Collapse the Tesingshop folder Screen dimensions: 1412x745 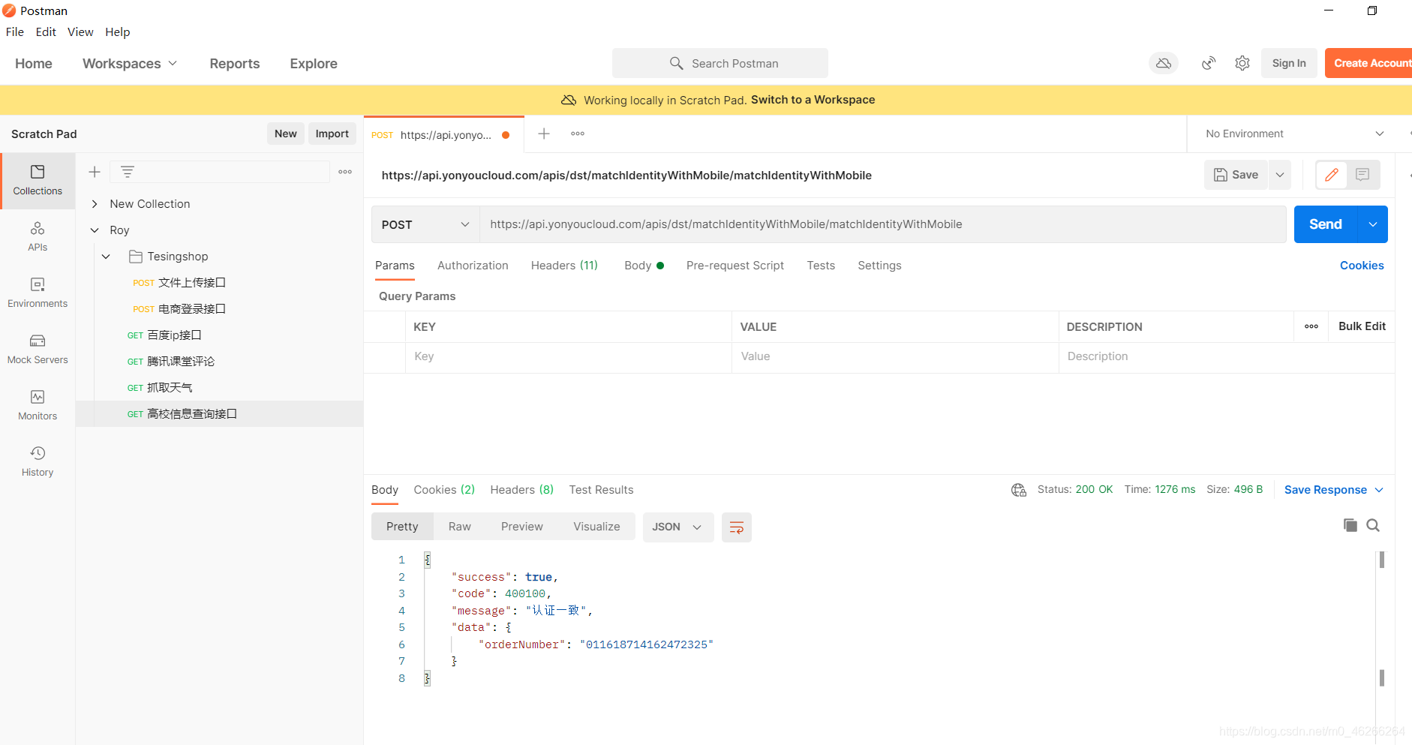(x=106, y=257)
